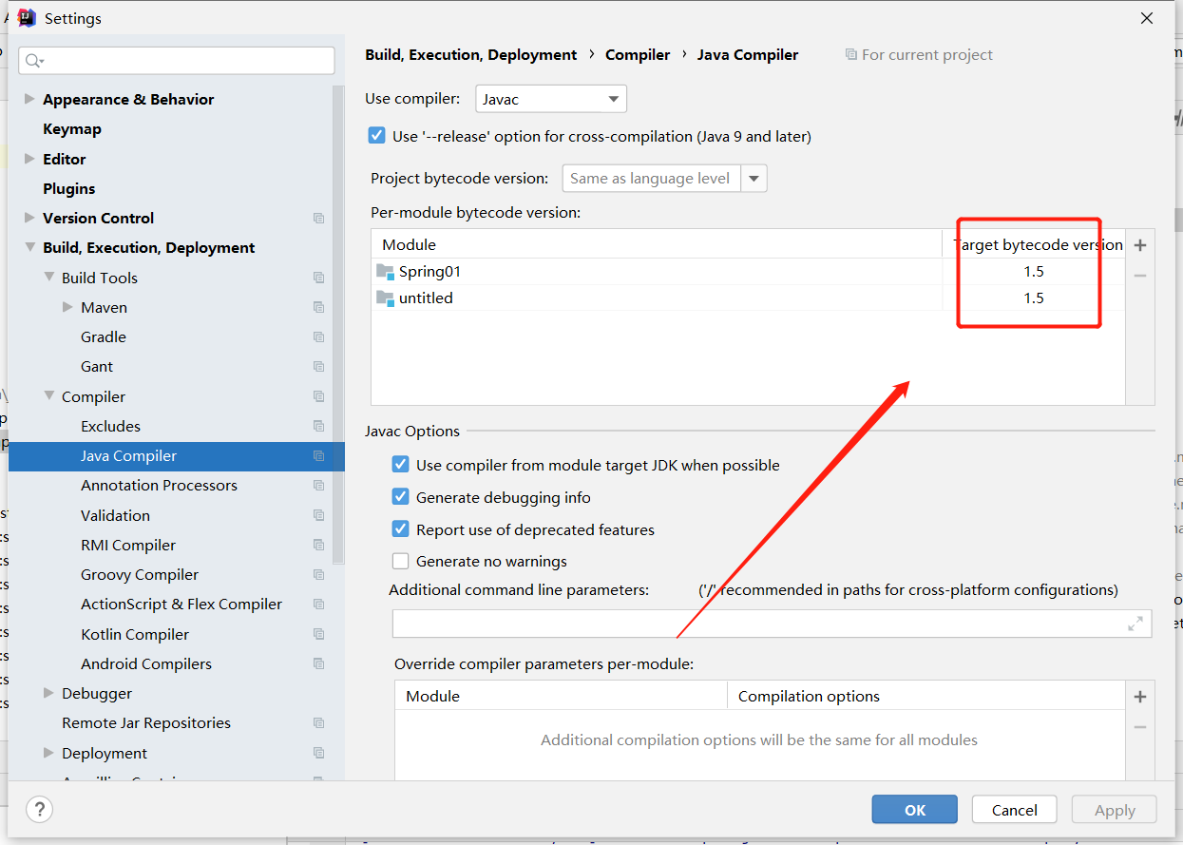Open the Plugins settings page

(x=69, y=188)
